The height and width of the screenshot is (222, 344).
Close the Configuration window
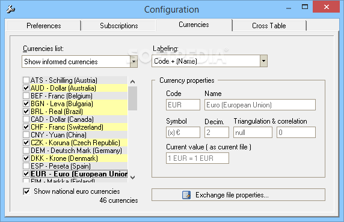coord(326,7)
